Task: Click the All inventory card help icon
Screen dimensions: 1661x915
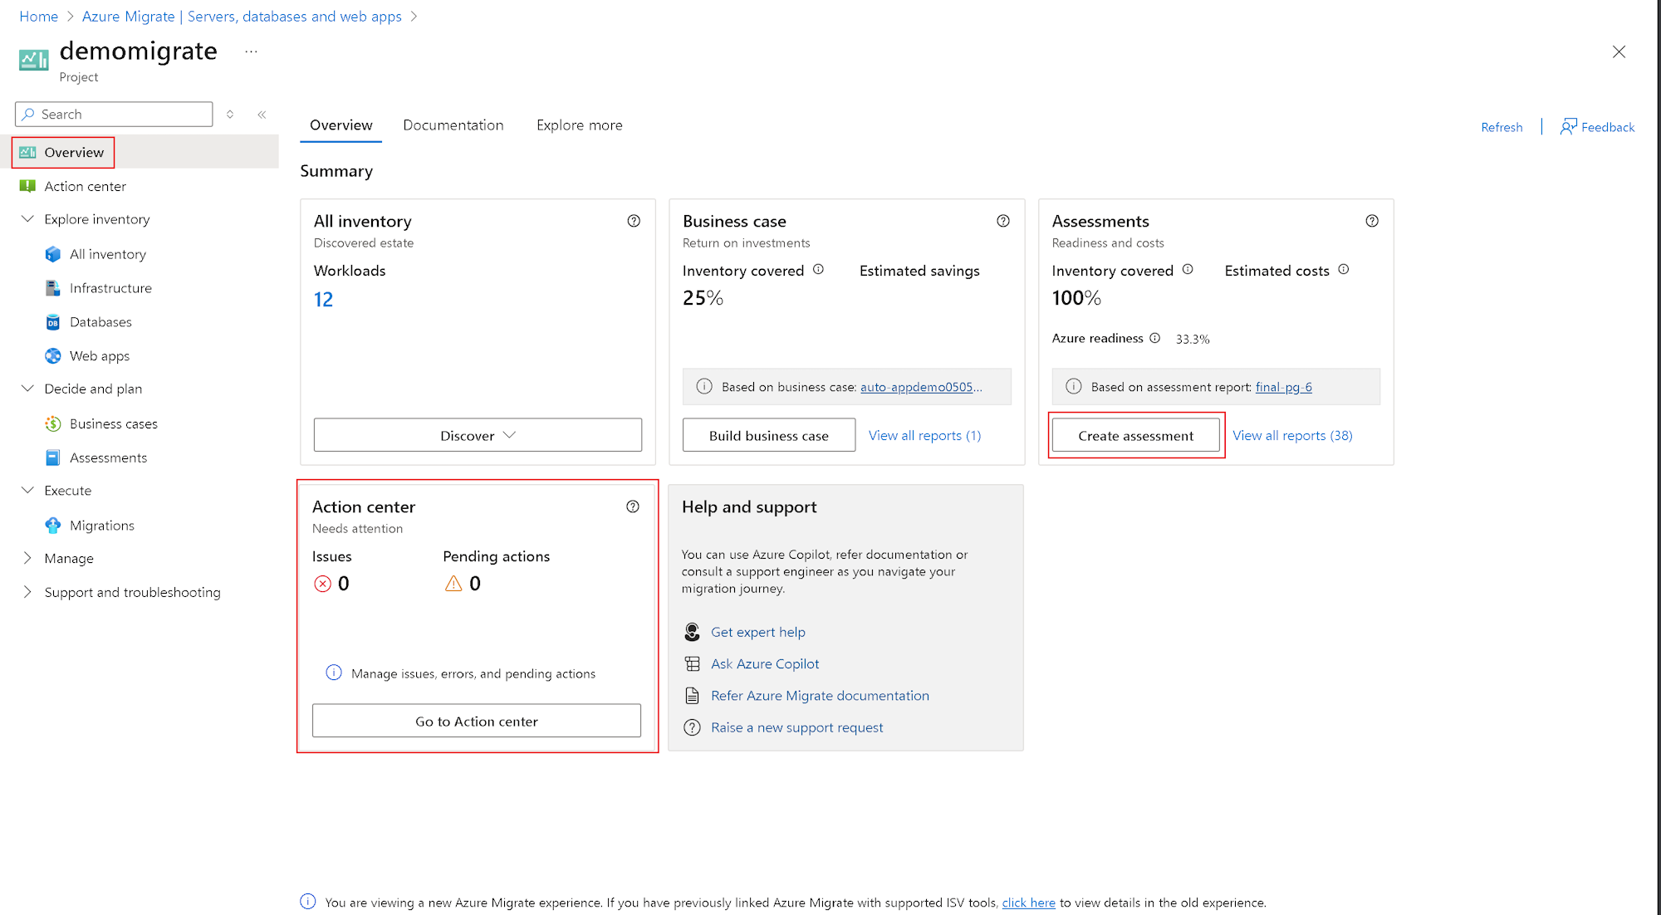Action: click(634, 221)
